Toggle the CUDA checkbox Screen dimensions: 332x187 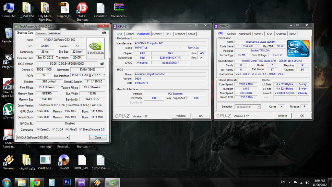[x=53, y=130]
